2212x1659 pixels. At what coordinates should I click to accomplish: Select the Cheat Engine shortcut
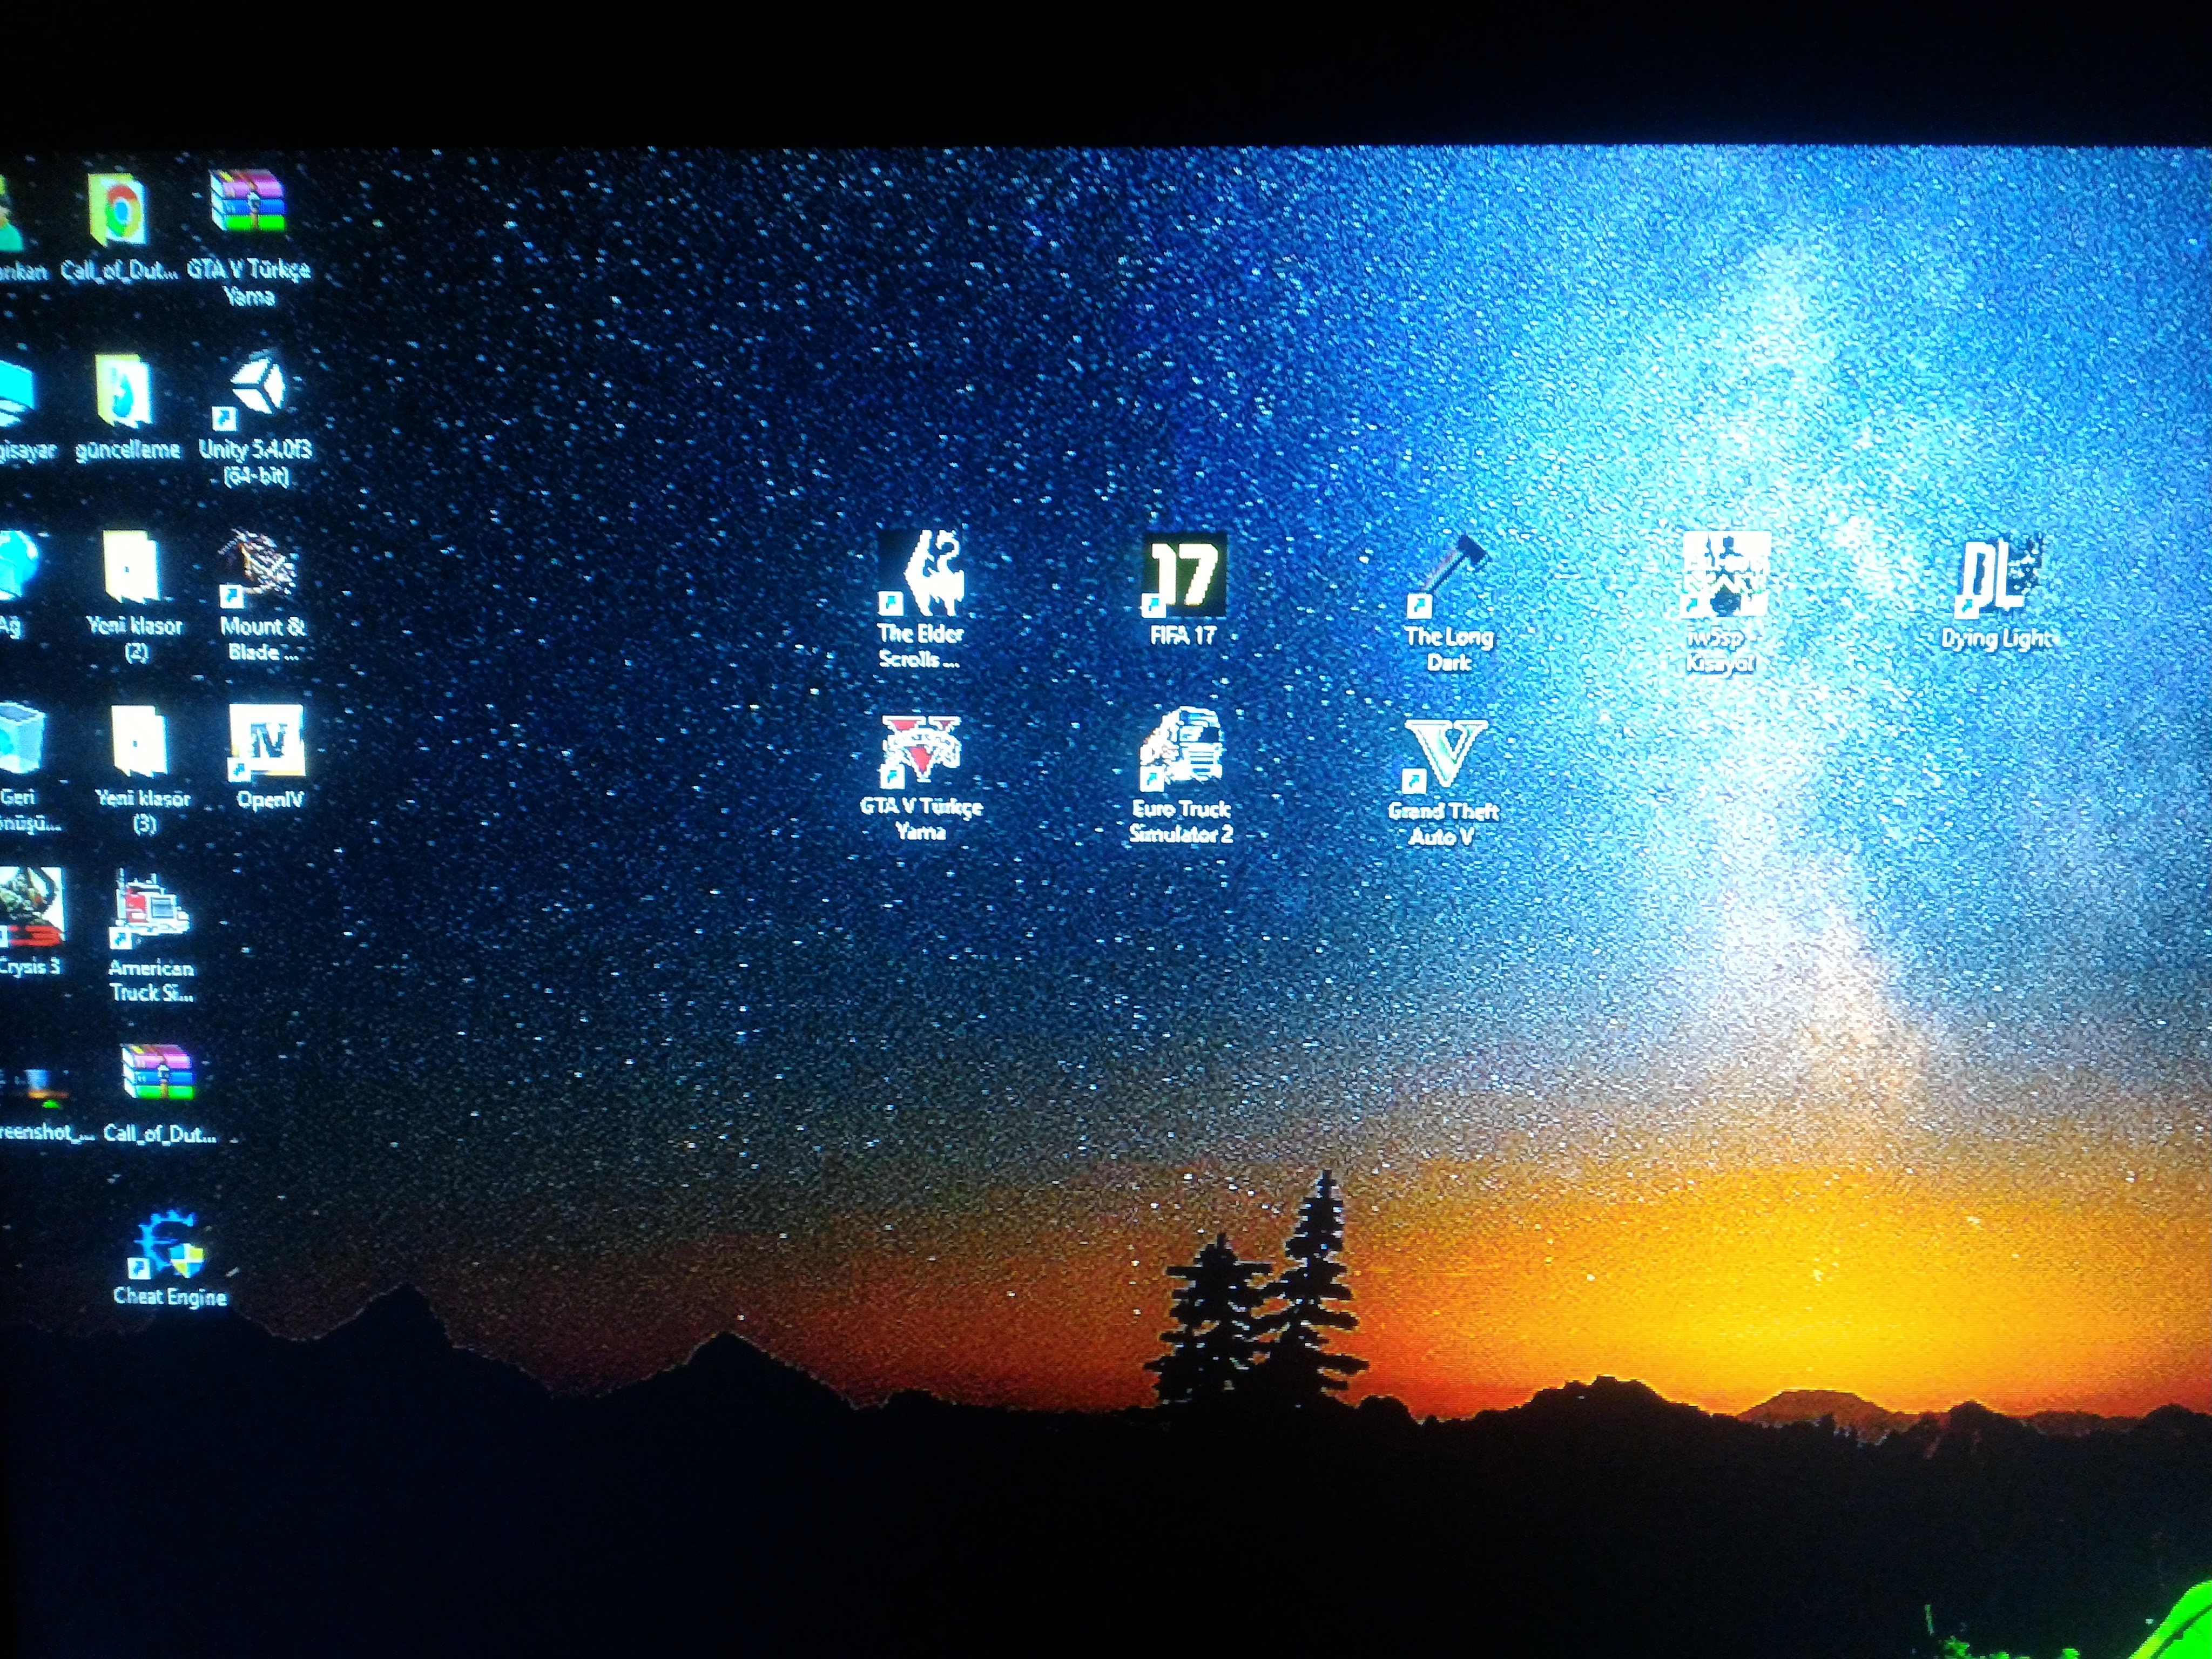tap(167, 1245)
